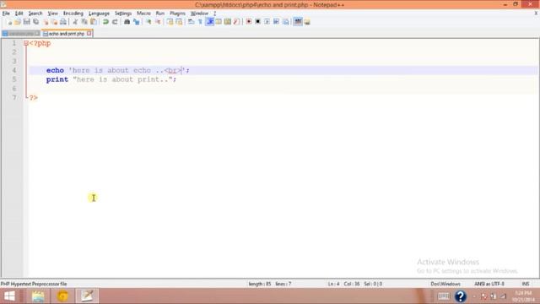Click the Save All toolbar icon
Image resolution: width=540 pixels, height=304 pixels.
tap(35, 22)
